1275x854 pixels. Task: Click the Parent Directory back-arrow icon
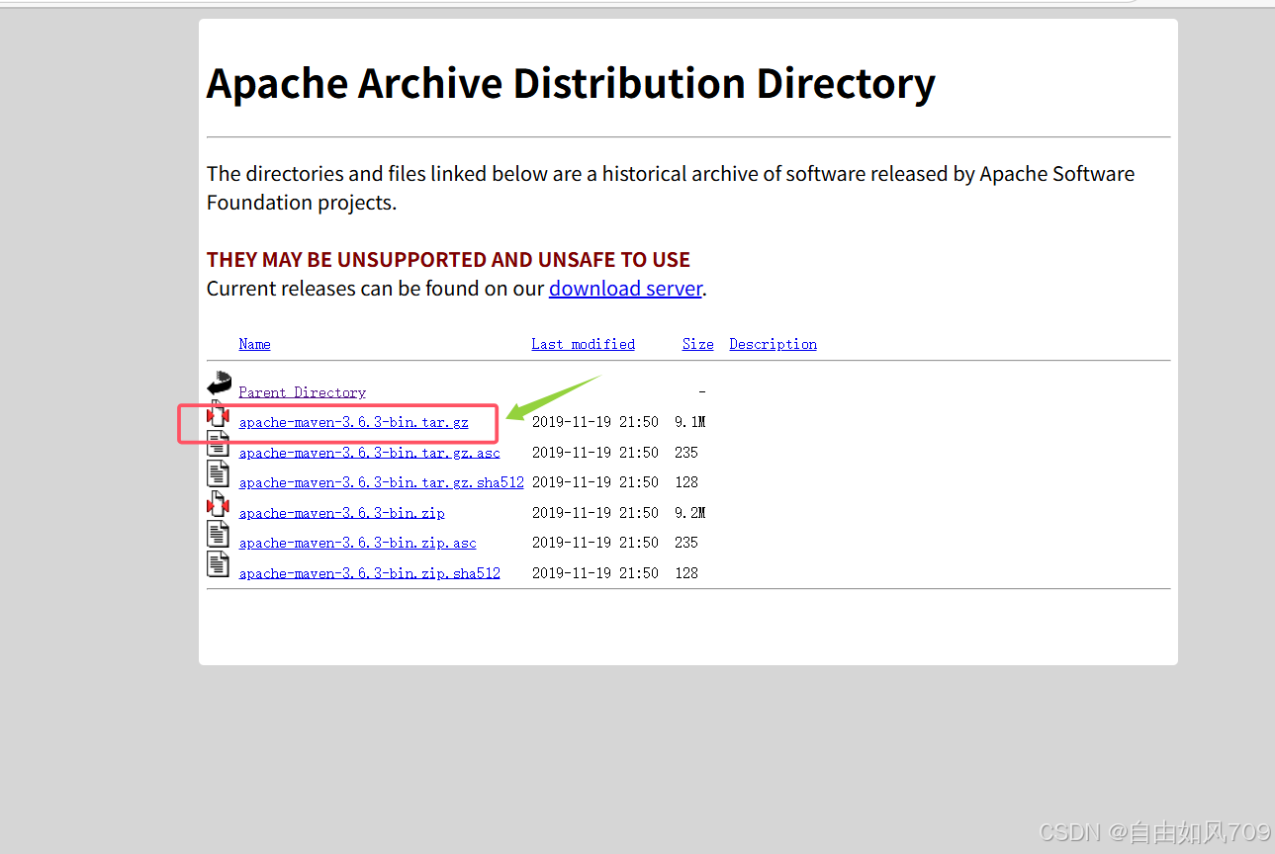pos(219,384)
